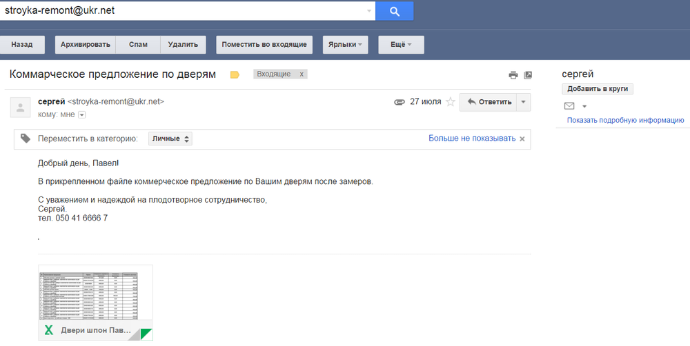Open the dropdown arrow beside Ответить

[523, 102]
